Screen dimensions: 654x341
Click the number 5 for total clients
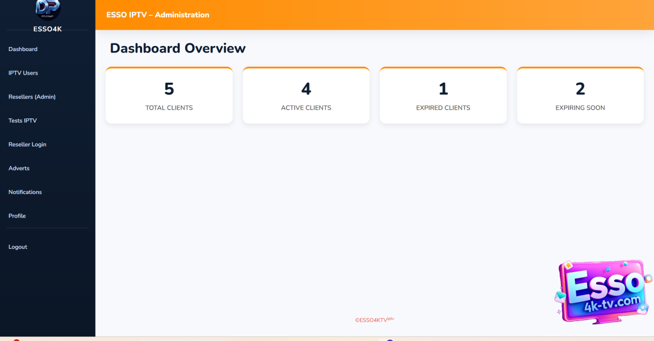169,89
